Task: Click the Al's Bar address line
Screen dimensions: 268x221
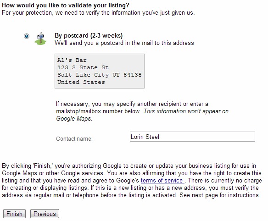Action: 72,60
